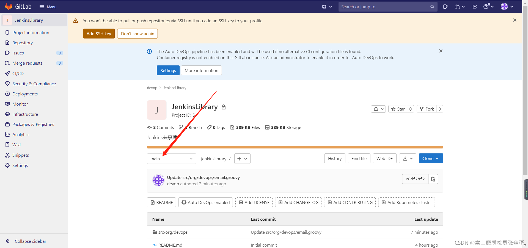Open the notification bell dropdown
This screenshot has height=248, width=528.
(x=378, y=109)
